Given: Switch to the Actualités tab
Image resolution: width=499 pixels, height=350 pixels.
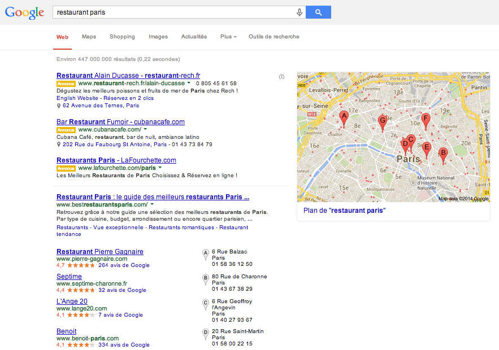Looking at the screenshot, I should pyautogui.click(x=194, y=37).
